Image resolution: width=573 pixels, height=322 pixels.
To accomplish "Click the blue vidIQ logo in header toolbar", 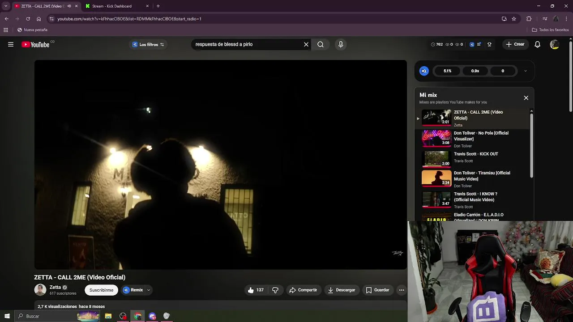I will point(472,44).
